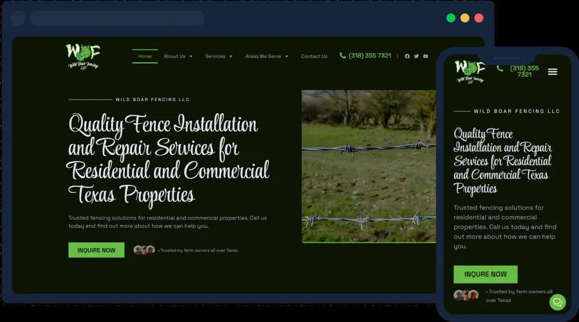Click the yellow window dot
This screenshot has height=322, width=579.
click(x=465, y=18)
